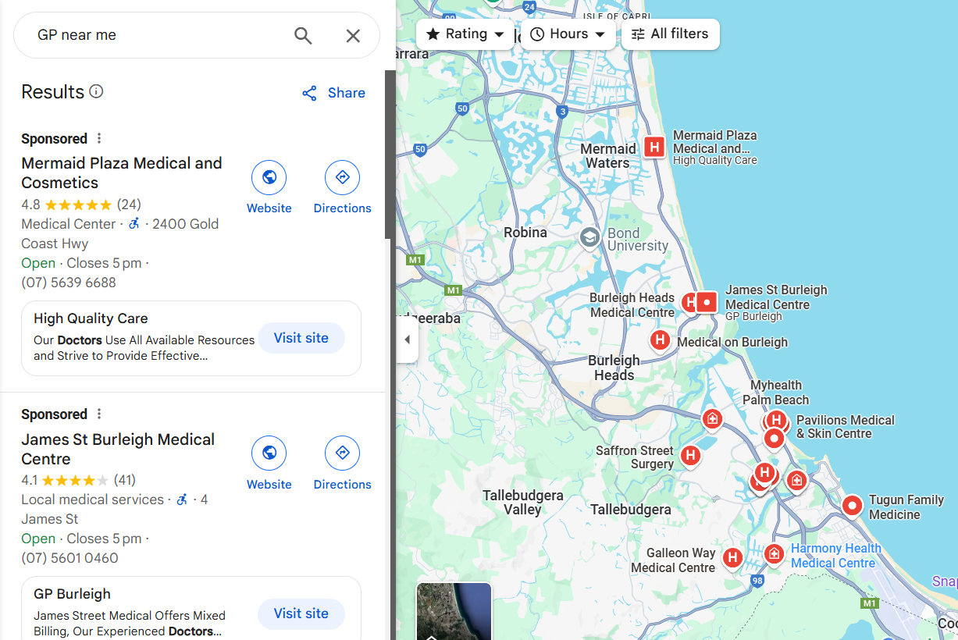Switch map layer via satellite thumbnail
The image size is (958, 640).
tap(454, 611)
